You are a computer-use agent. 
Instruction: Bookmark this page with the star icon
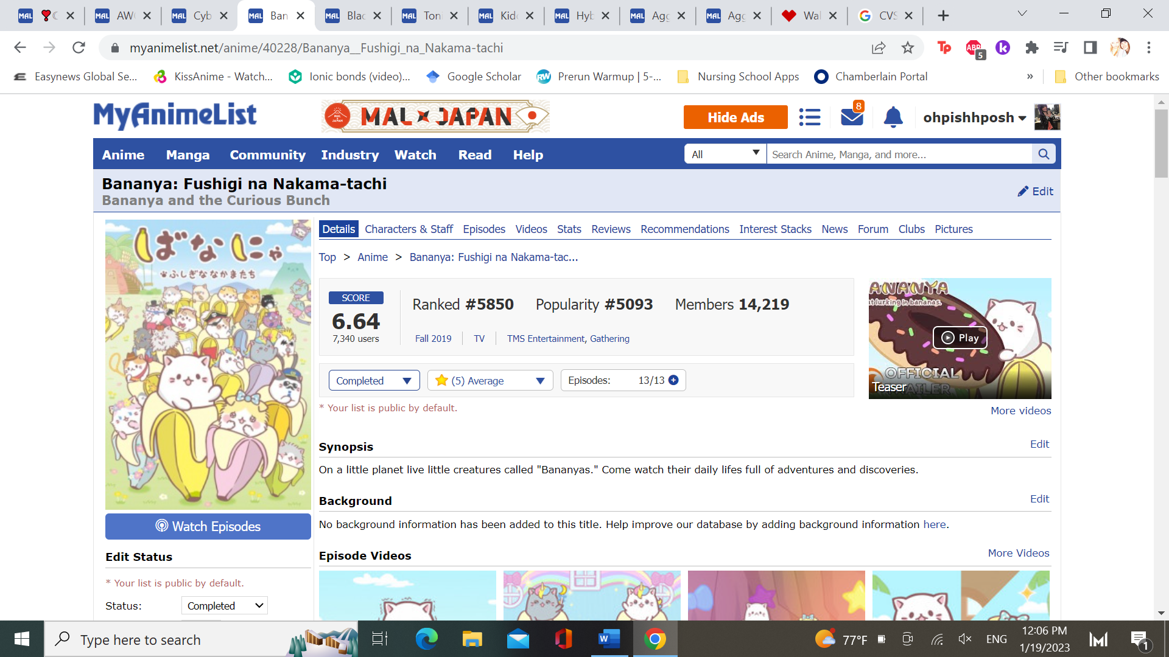tap(907, 48)
